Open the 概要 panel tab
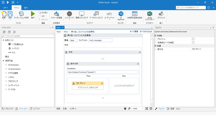The width and height of the screenshot is (216, 115). click(x=171, y=109)
